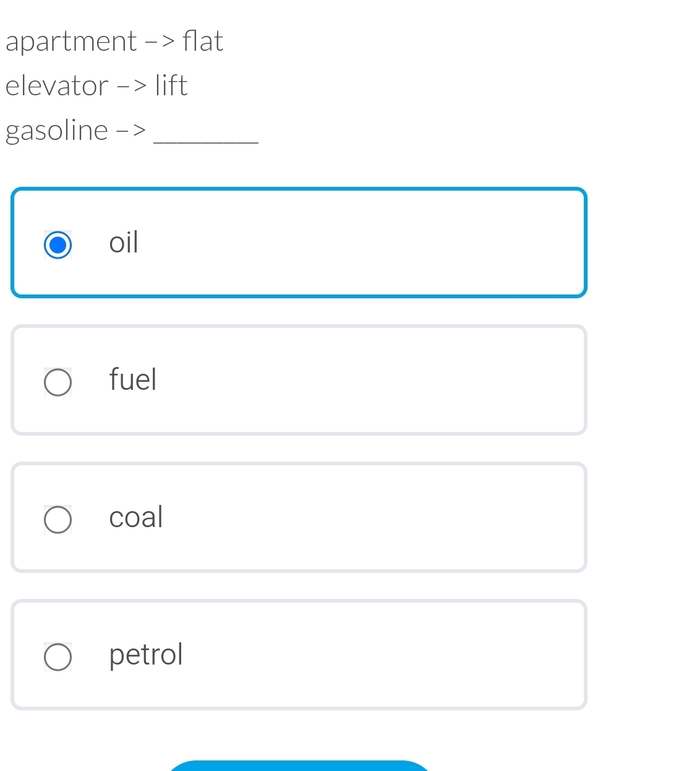Image resolution: width=676 pixels, height=771 pixels.
Task: Mark the petrol radio button
Action: coord(58,657)
